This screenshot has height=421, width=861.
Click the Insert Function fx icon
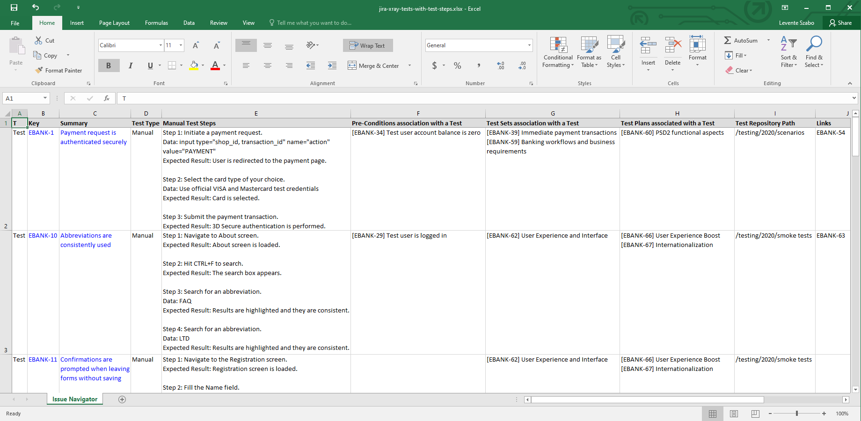coord(107,98)
